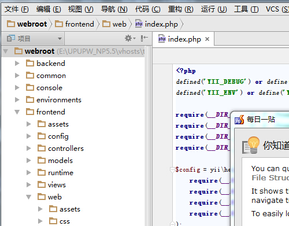This screenshot has height=226, width=289.
Task: Open the 文件 (F) menu
Action: pos(17,9)
